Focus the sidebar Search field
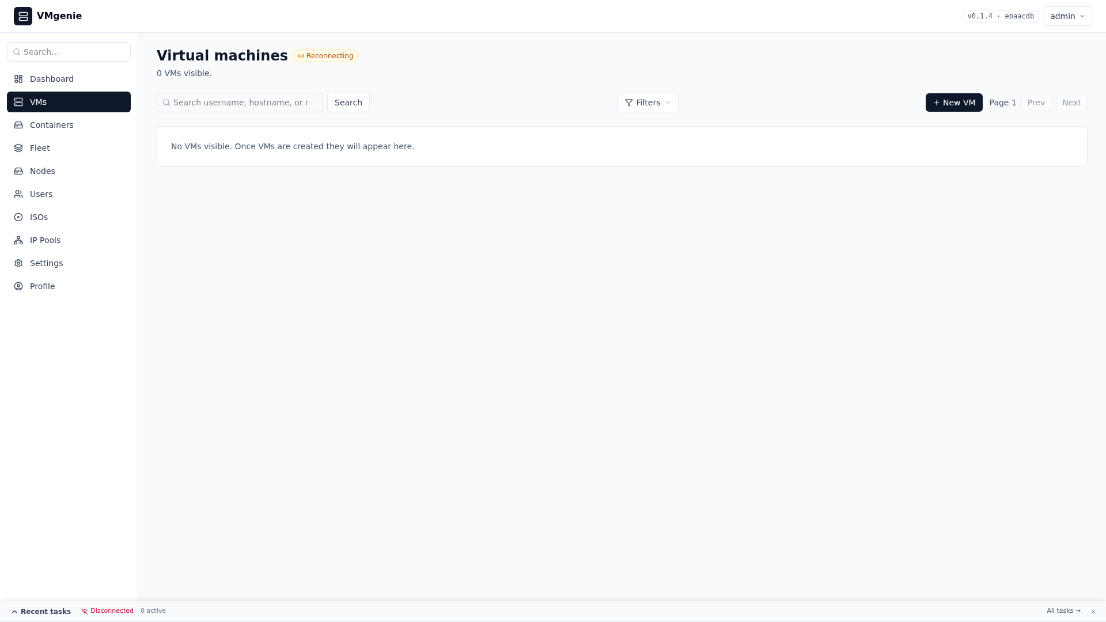 [x=69, y=52]
